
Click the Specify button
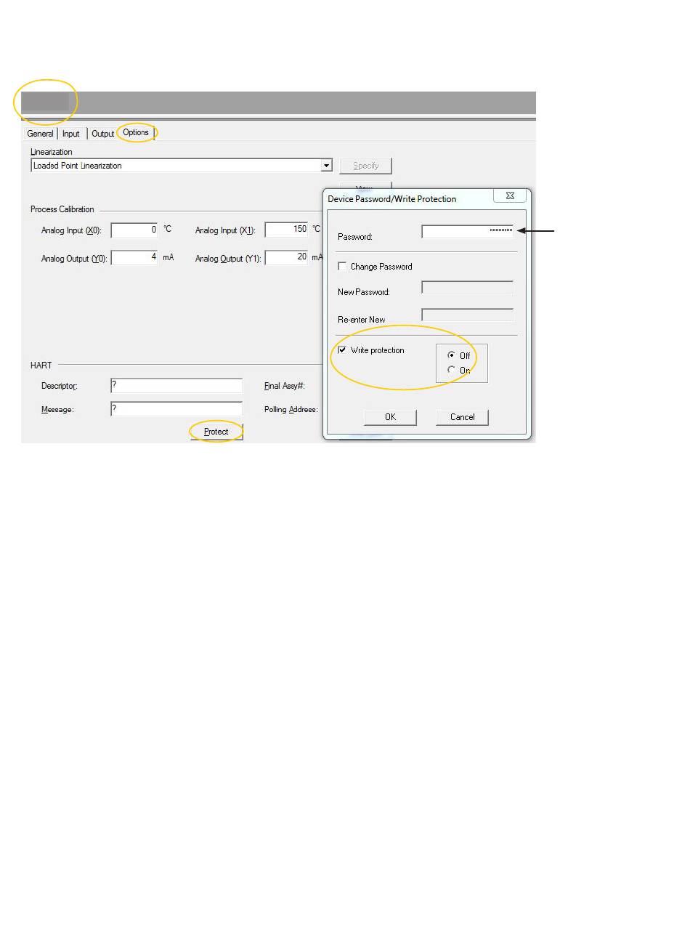pyautogui.click(x=366, y=166)
